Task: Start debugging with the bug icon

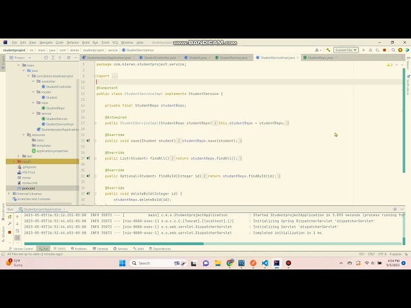Action: [x=371, y=50]
